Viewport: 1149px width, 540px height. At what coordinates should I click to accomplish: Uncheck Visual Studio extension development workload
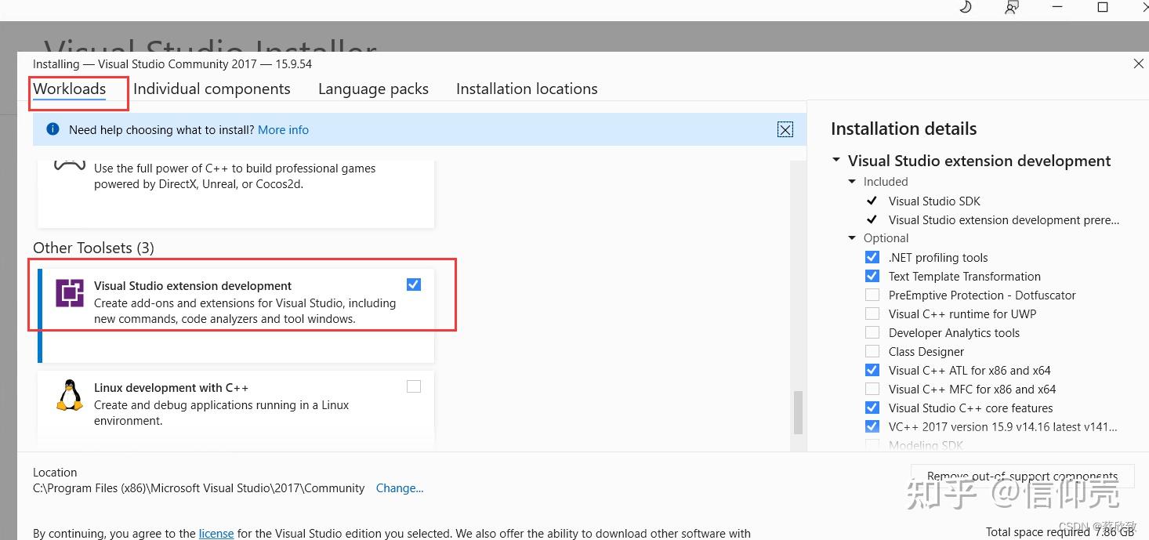pos(414,284)
